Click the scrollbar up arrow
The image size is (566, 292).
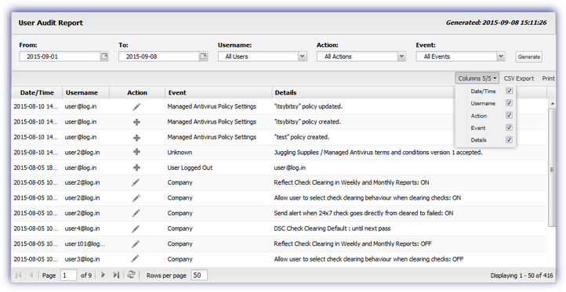[552, 104]
